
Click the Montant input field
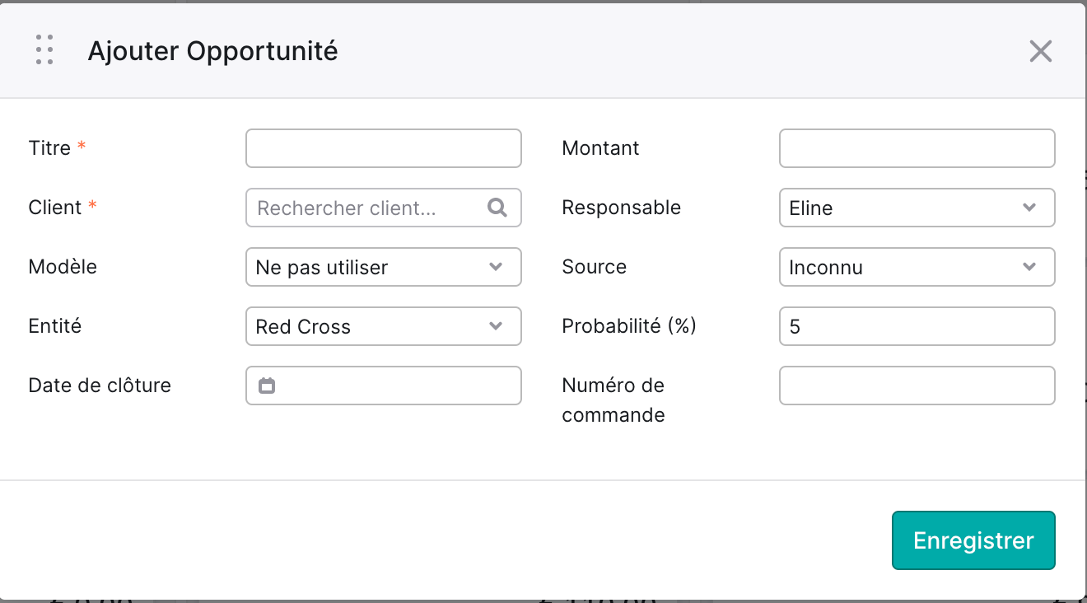pos(917,148)
